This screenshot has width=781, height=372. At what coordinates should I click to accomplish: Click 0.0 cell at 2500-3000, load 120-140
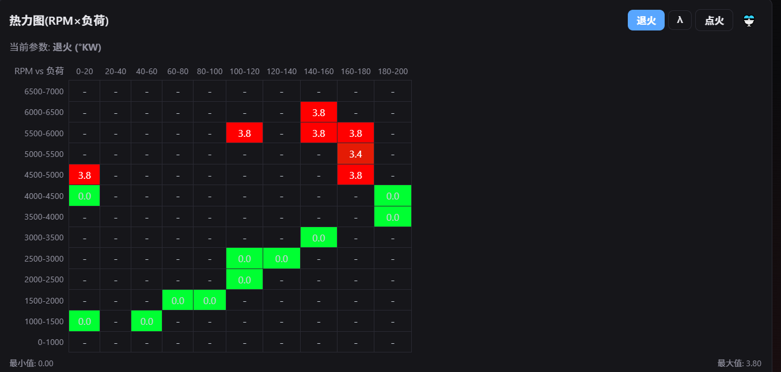point(282,259)
